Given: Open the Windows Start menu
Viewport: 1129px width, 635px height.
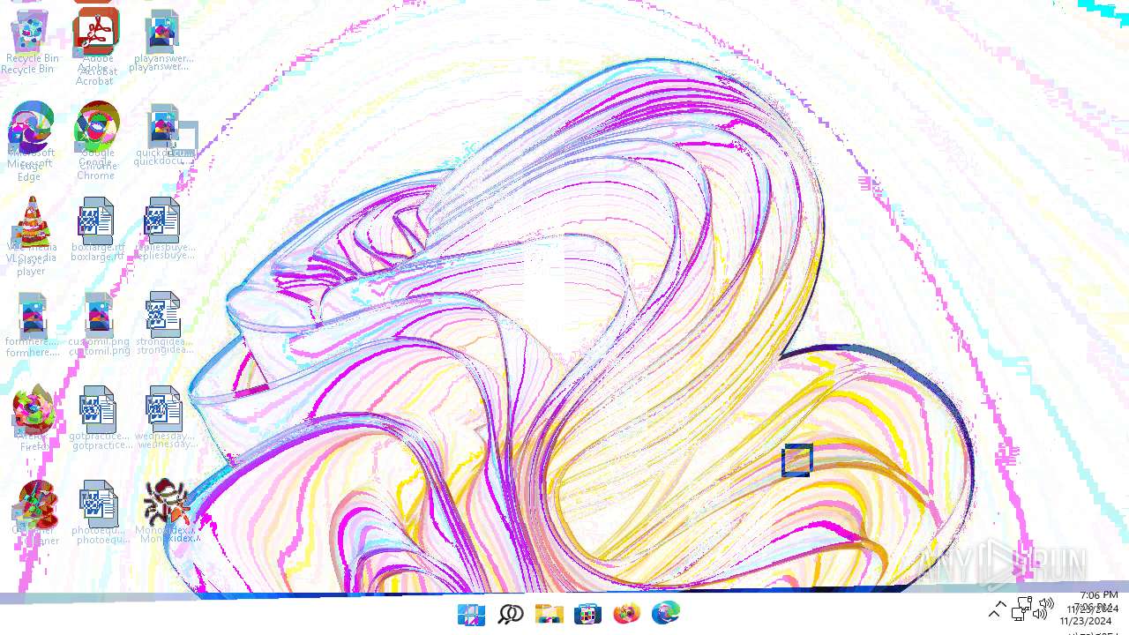Looking at the screenshot, I should [x=471, y=614].
